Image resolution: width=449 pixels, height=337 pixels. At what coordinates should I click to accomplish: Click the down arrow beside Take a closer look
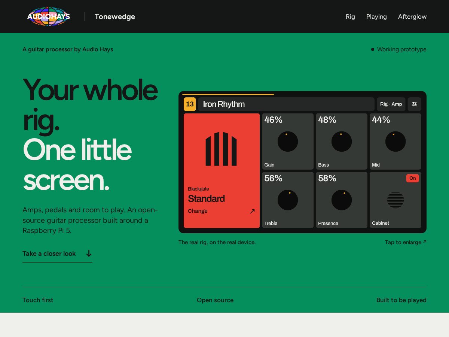[89, 253]
